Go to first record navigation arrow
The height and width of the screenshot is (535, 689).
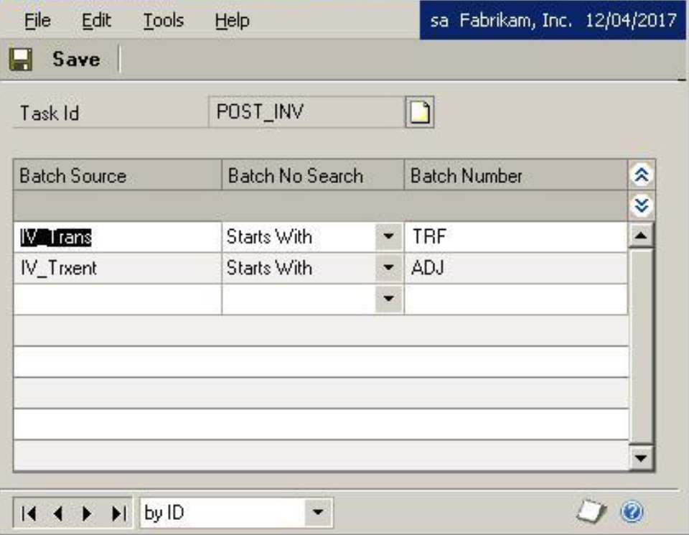tap(27, 513)
